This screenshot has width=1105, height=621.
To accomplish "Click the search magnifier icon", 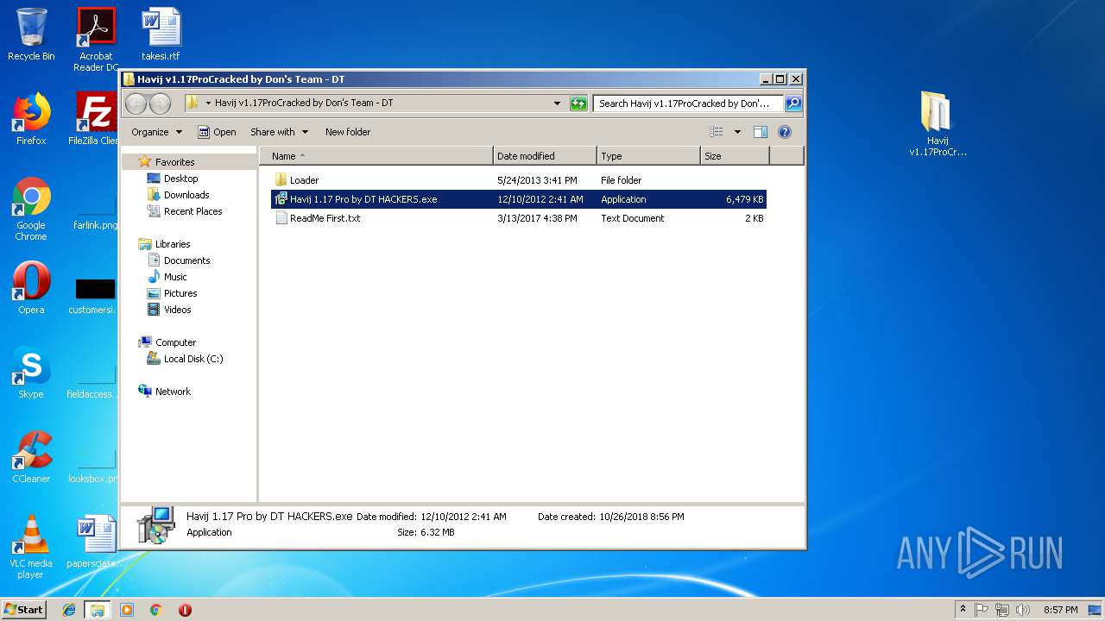I will pyautogui.click(x=792, y=103).
